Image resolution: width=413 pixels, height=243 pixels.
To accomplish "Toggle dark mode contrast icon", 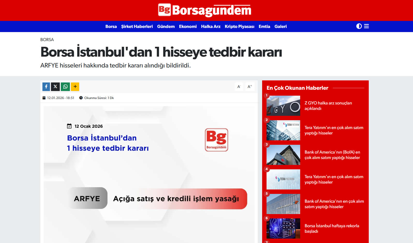I will 359,26.
